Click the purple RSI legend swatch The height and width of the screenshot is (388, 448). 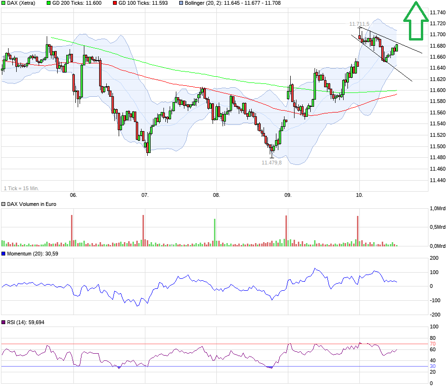click(x=3, y=322)
